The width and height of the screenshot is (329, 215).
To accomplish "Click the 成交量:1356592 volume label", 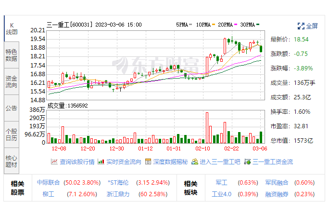I will coord(67,106).
